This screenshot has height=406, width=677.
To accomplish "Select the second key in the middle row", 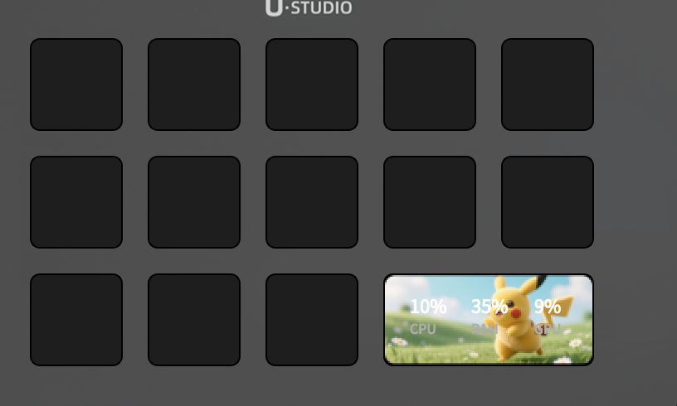I will (x=194, y=202).
